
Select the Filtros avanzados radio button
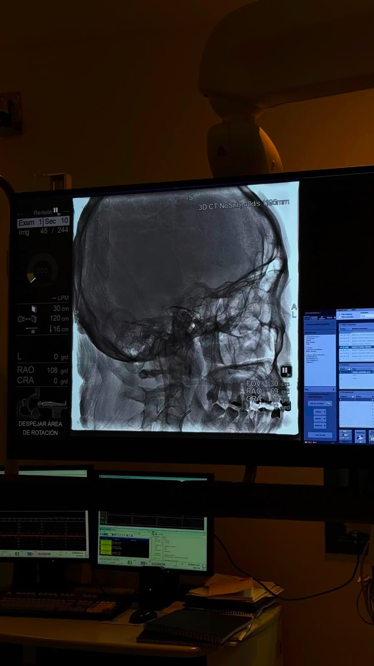(340, 317)
